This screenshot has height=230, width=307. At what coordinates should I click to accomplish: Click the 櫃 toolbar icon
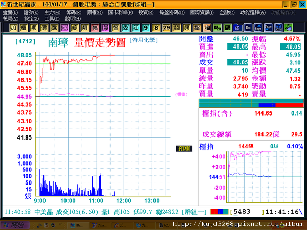(x=24, y=28)
